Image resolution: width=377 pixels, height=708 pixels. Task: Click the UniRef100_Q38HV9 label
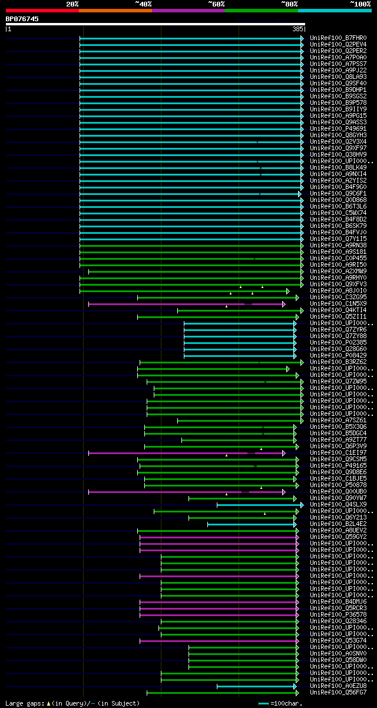(338, 154)
